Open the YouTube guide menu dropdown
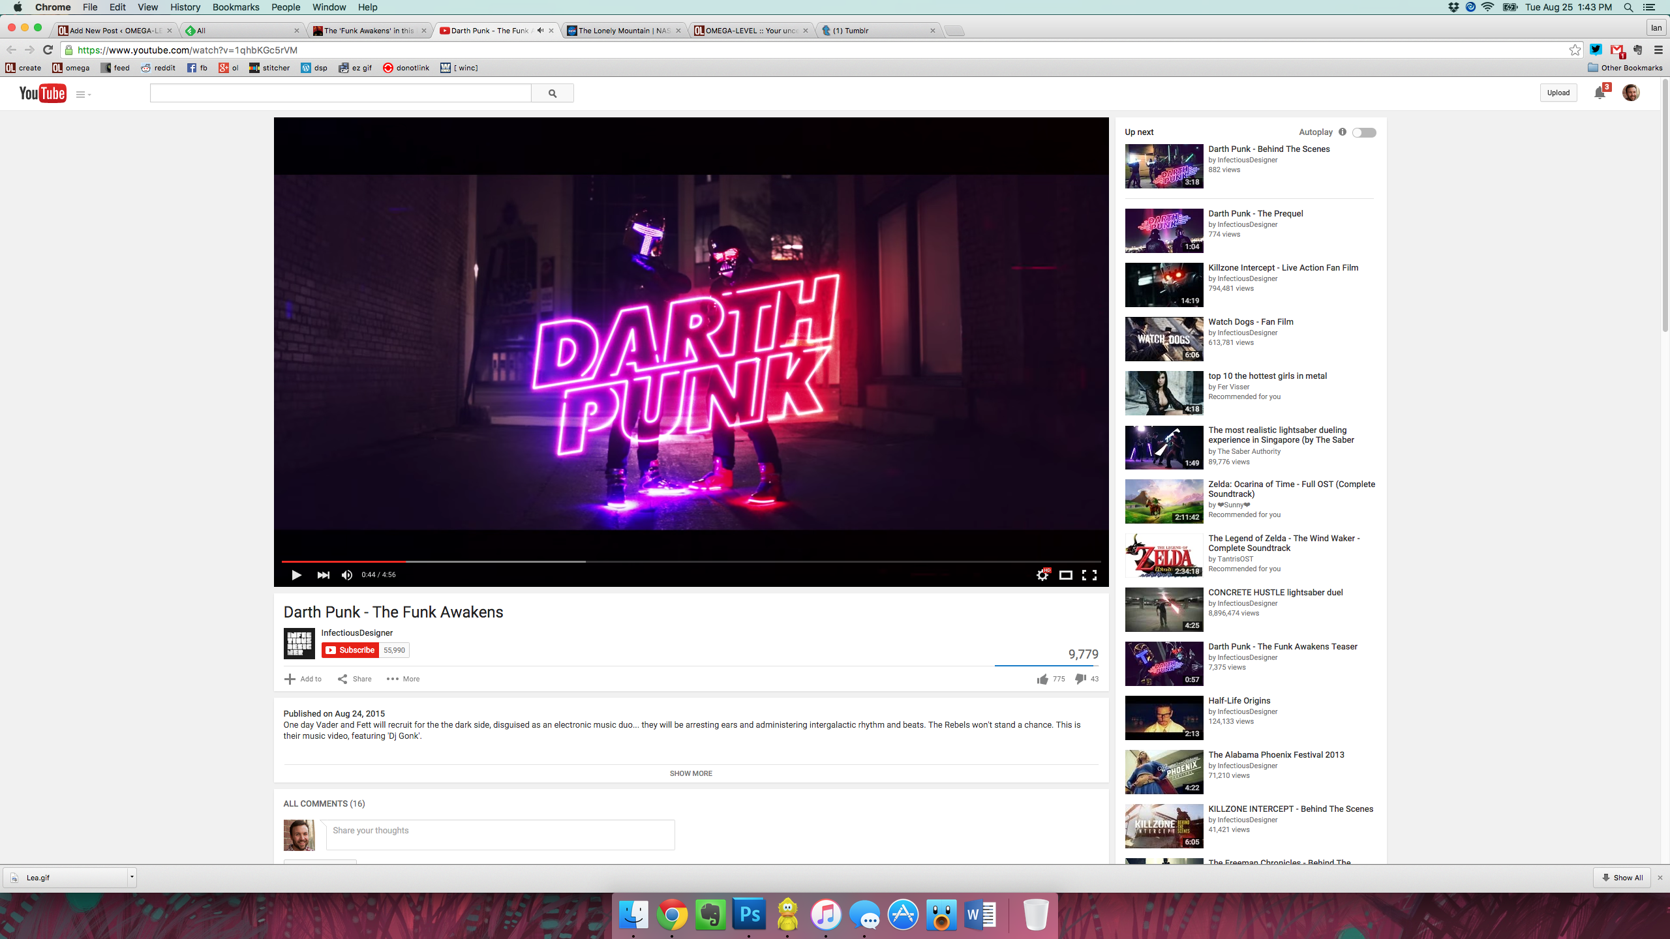1670x939 pixels. (x=83, y=95)
